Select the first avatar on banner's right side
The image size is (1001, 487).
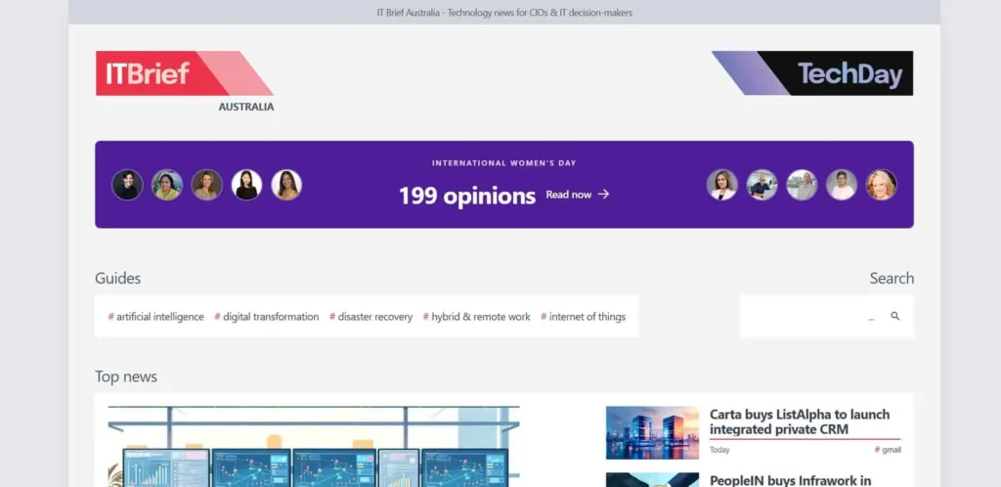[722, 185]
